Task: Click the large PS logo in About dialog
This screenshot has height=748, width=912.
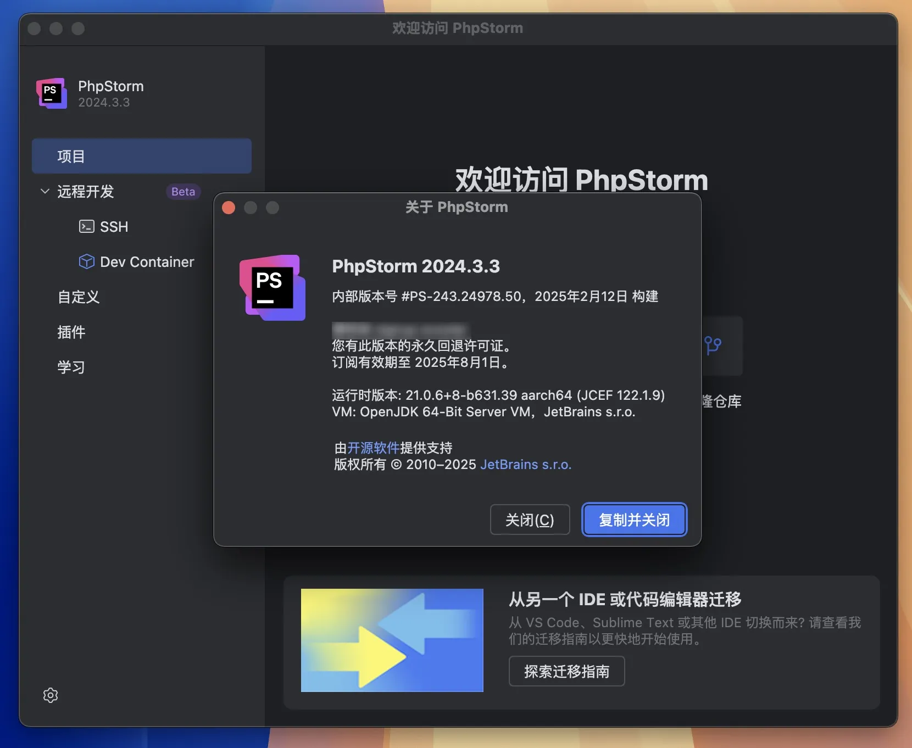Action: [273, 288]
